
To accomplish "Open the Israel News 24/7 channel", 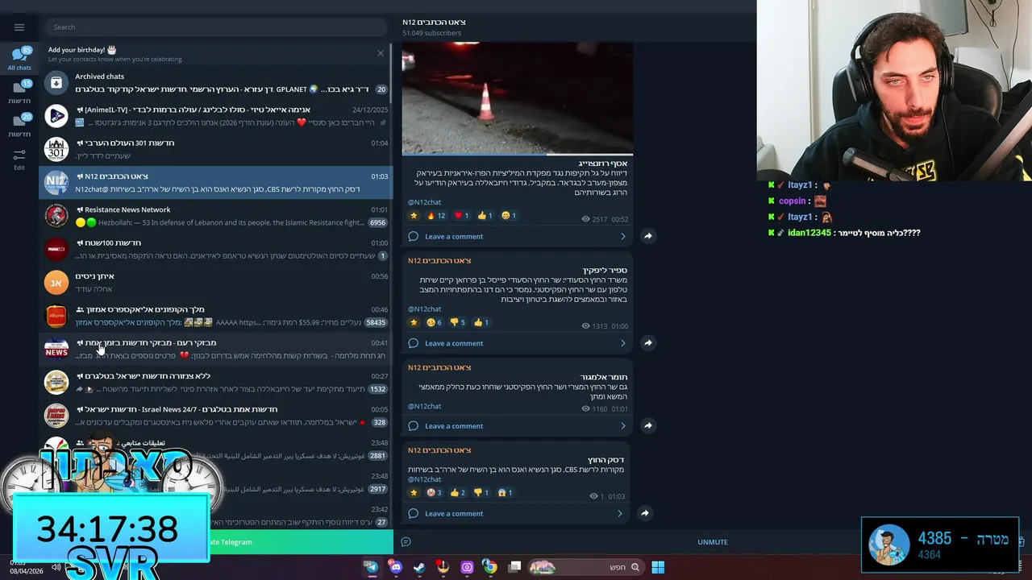I will [x=216, y=416].
